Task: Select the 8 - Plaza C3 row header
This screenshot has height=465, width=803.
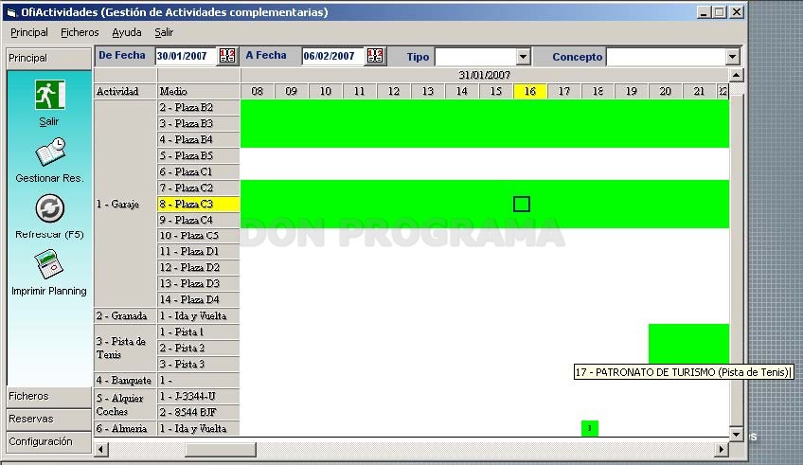Action: click(198, 205)
